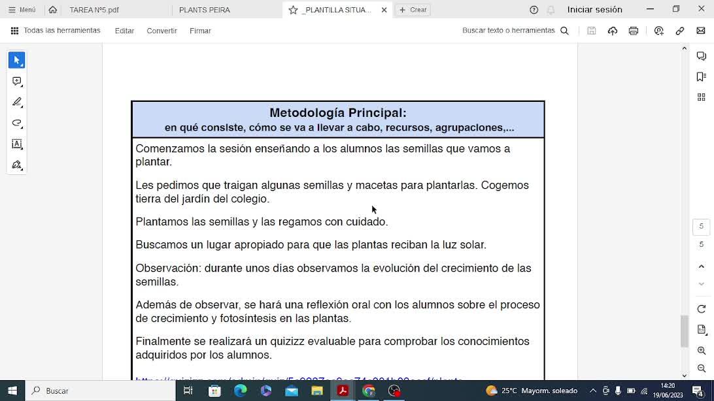Go to previous page arrow
Screen dimensions: 714x401
(x=701, y=266)
